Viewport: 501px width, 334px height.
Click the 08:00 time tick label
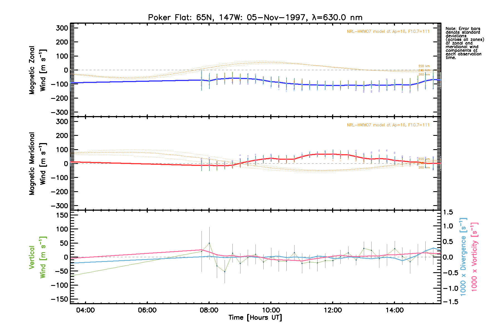tap(209, 310)
